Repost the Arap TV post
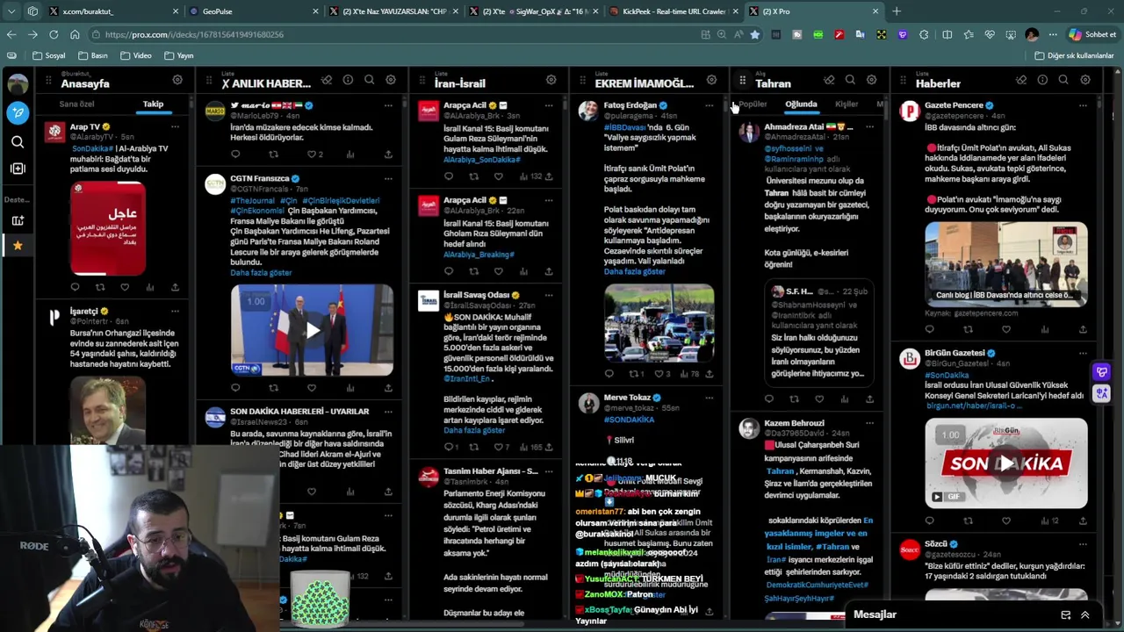Image resolution: width=1124 pixels, height=632 pixels. tap(100, 287)
